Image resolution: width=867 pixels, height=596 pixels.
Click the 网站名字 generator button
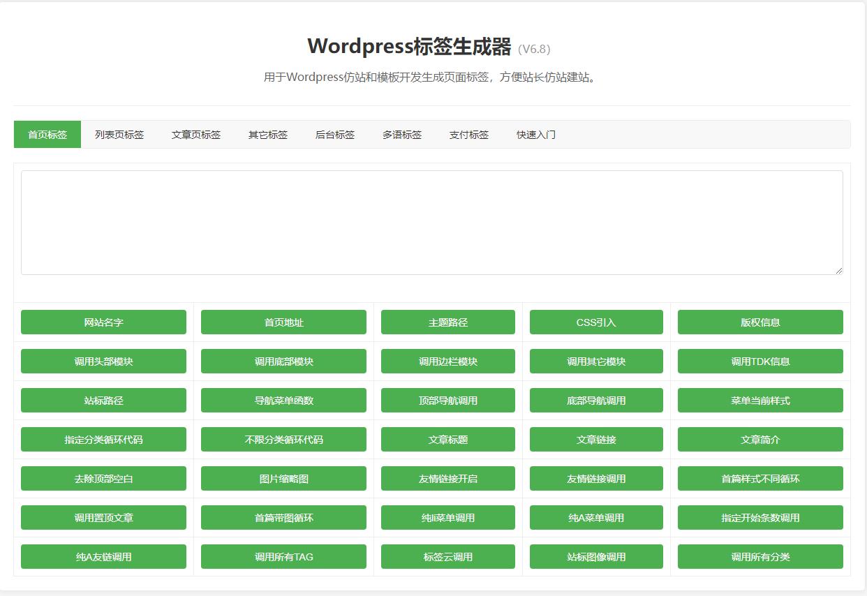103,322
